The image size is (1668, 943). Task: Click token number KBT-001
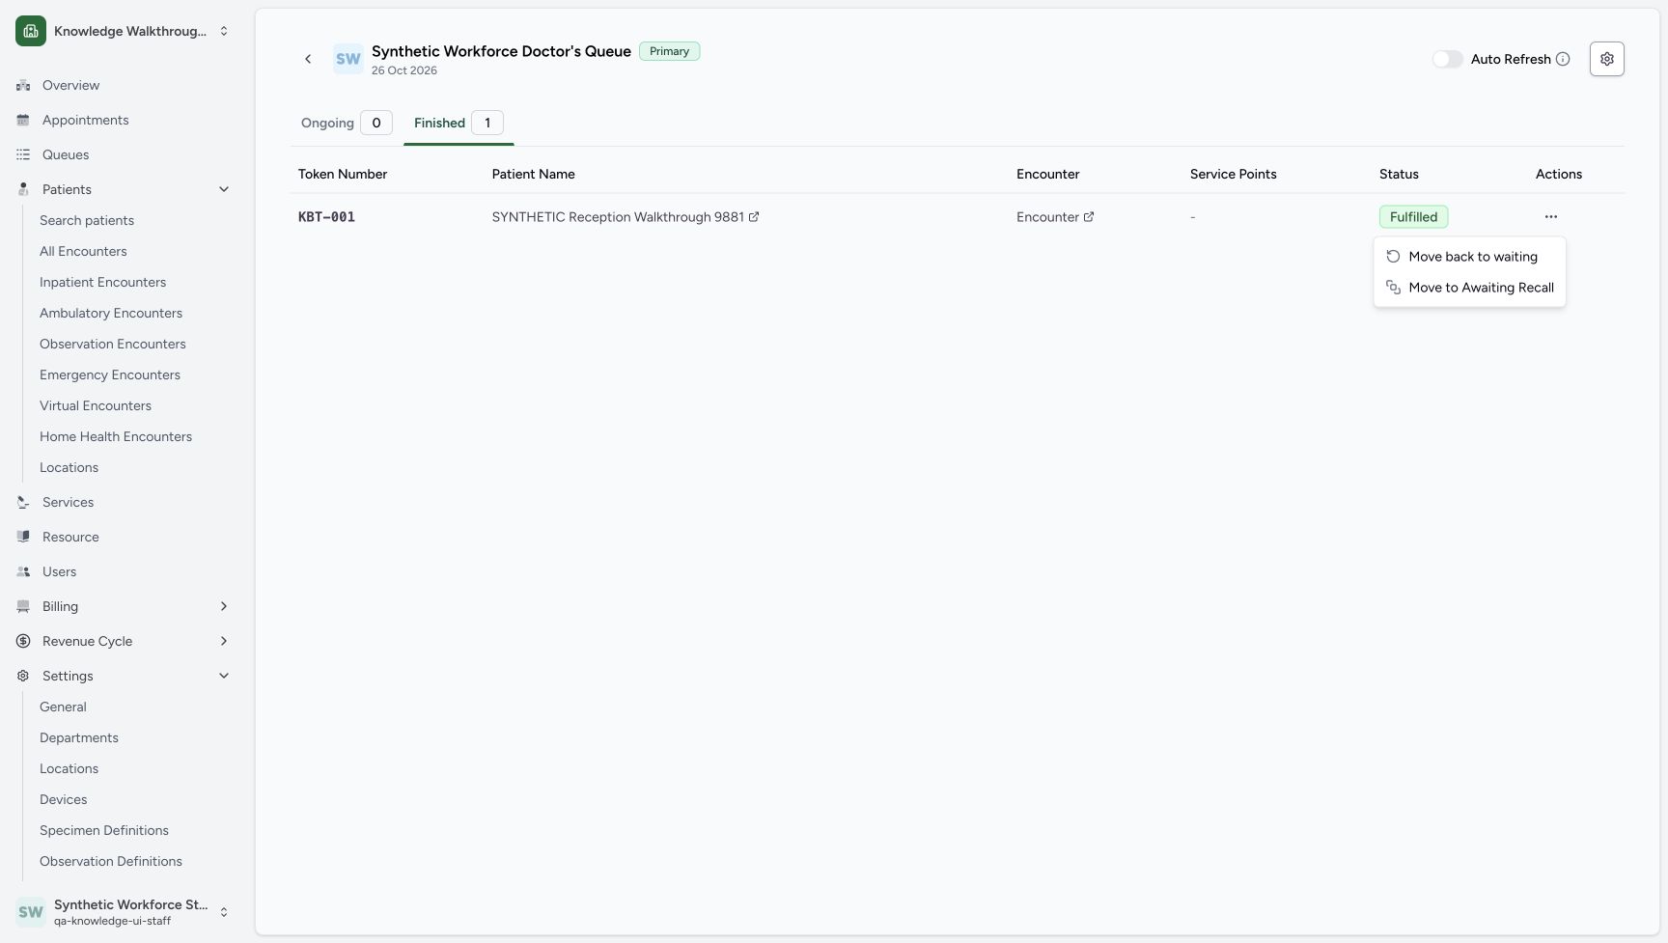click(x=326, y=217)
